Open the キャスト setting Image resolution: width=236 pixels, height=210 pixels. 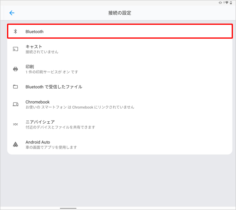[x=120, y=49]
